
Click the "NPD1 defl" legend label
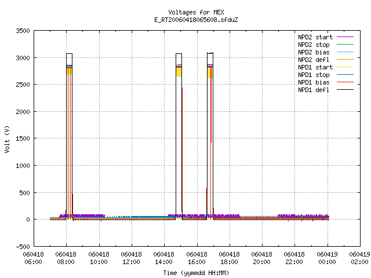point(314,90)
